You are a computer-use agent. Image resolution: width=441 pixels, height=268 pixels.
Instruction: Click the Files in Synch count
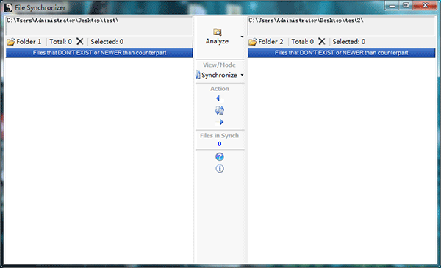pos(219,144)
